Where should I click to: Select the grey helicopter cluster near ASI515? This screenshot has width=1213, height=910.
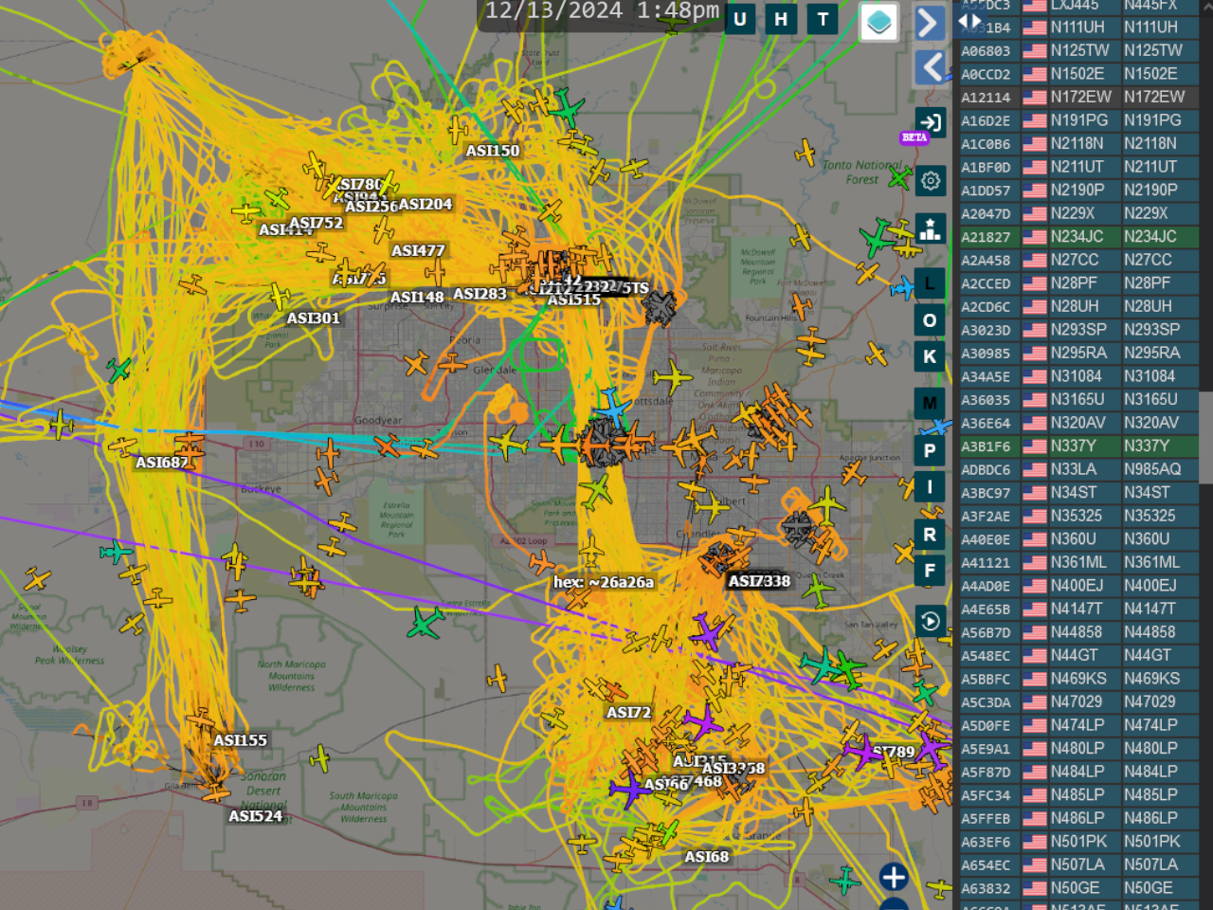[x=661, y=307]
